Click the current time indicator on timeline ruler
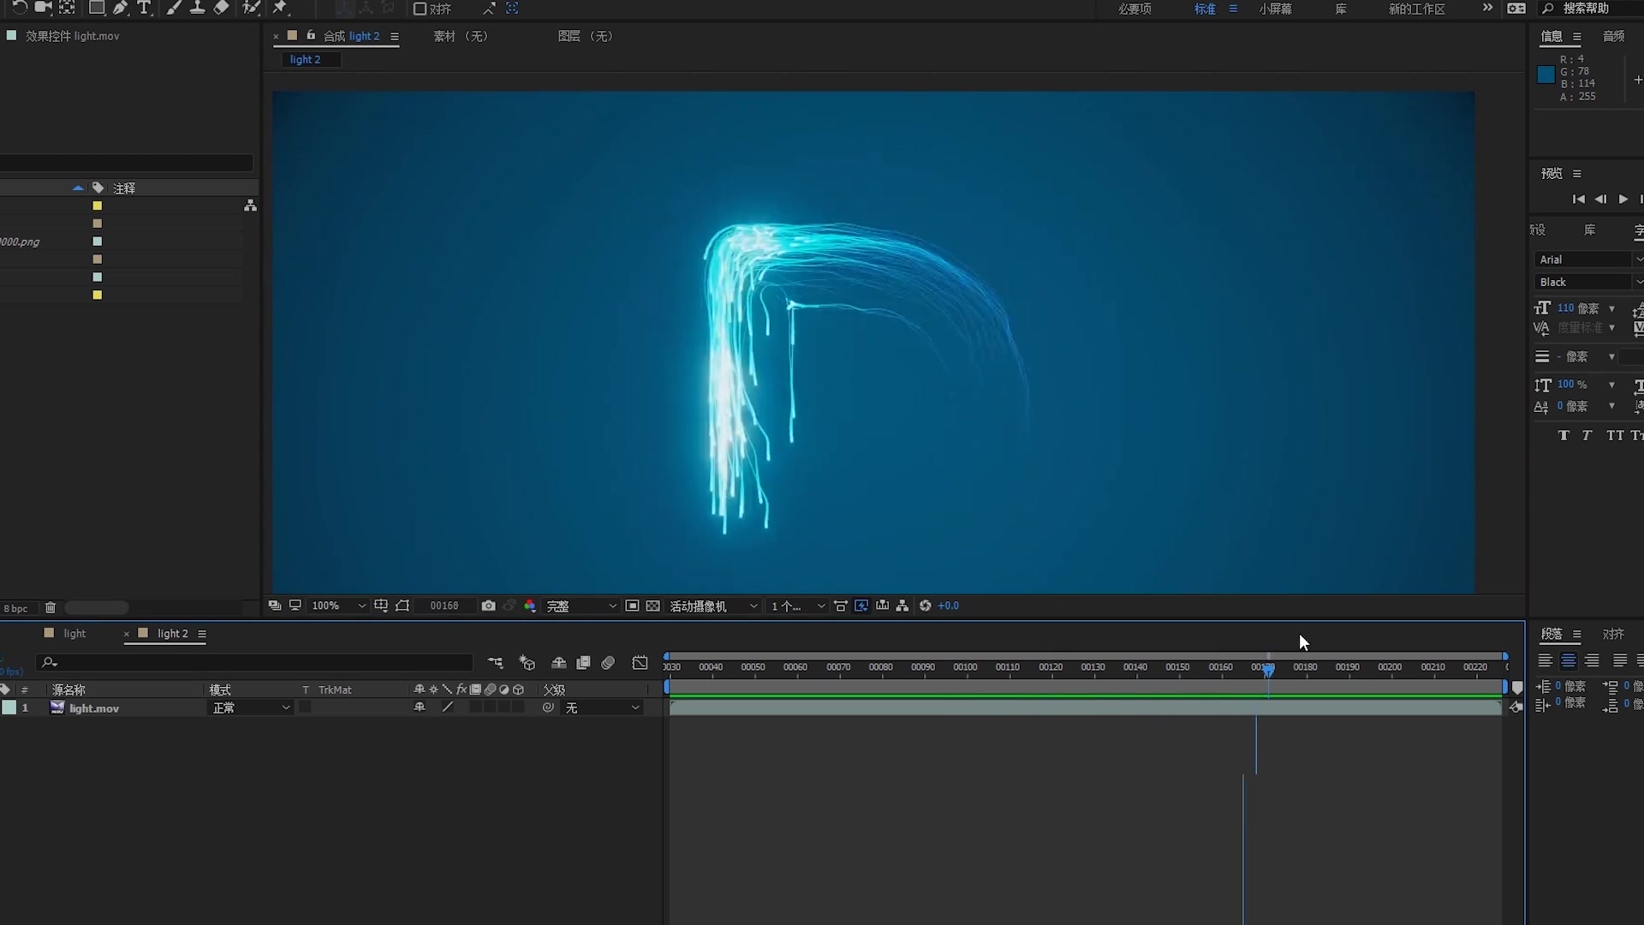Screen dimensions: 1644x925 coord(1268,669)
